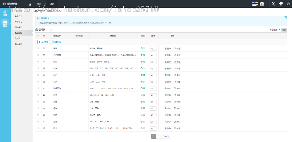Click the spec values cell of Id 20
The image size is (292, 142).
pos(113,88)
